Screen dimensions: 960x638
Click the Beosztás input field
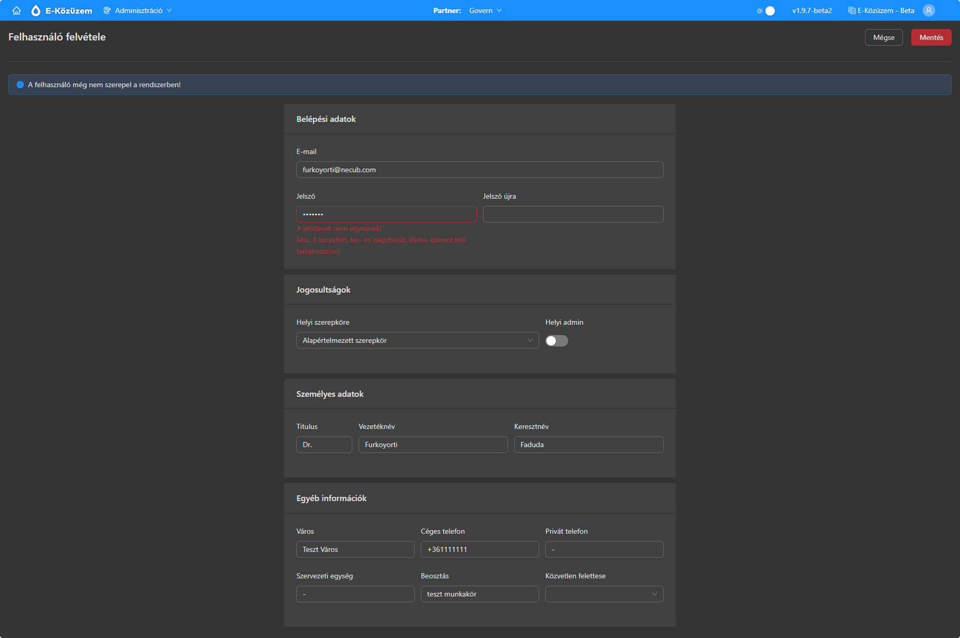pos(479,594)
